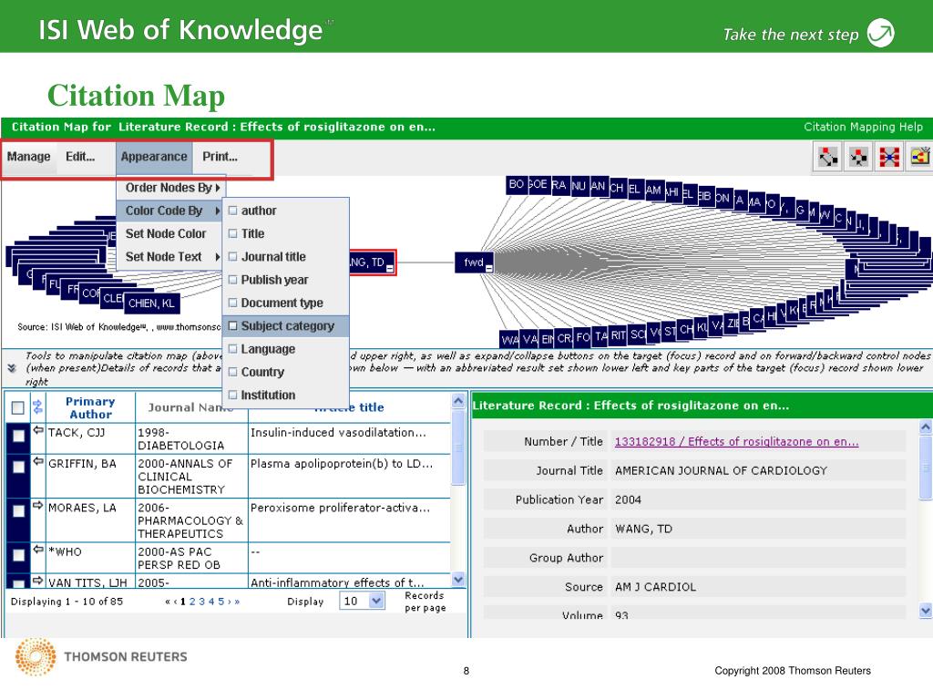Tick the checkbox for MORAES, LA record
This screenshot has height=700, width=933.
18,510
